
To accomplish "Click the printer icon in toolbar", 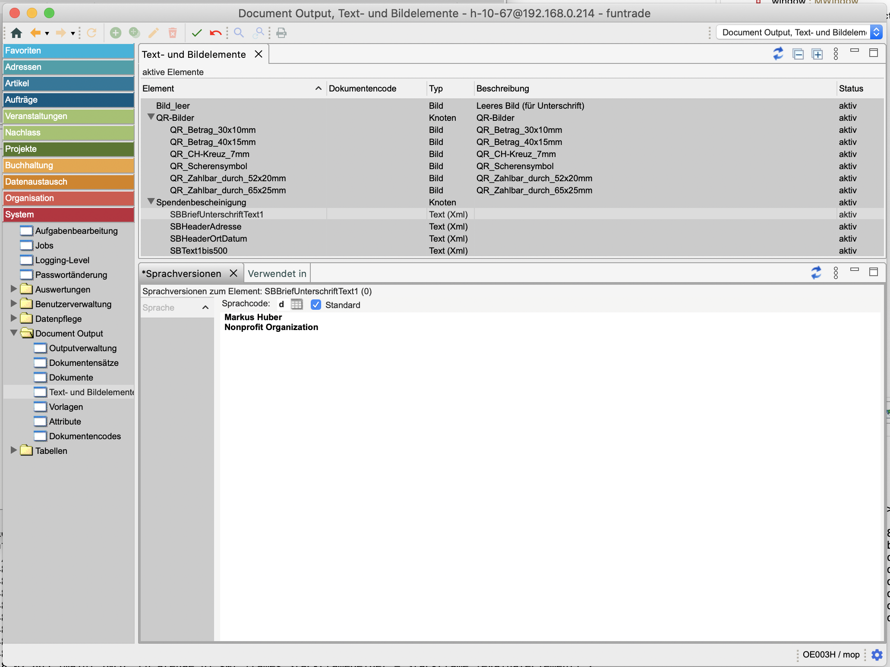I will (281, 33).
